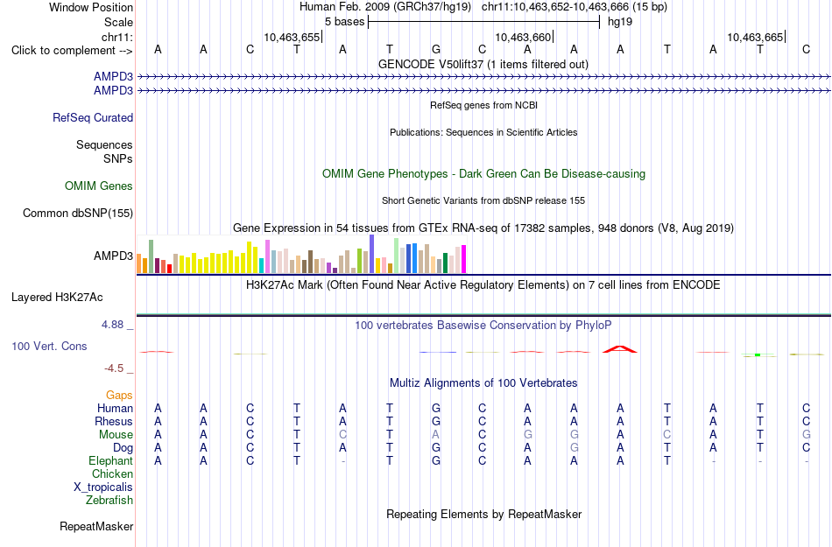Open the Layered H3K27Ac track label
Screen dimensions: 832x547
click(x=57, y=298)
